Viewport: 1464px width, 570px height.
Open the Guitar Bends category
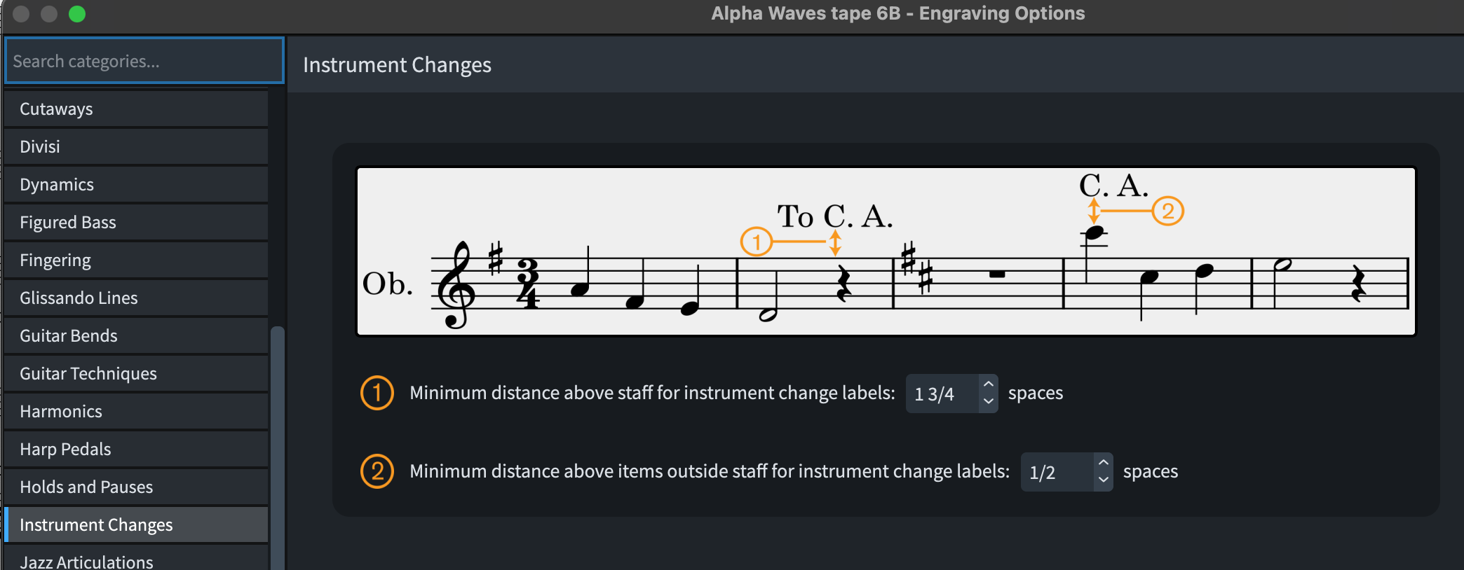(x=136, y=335)
